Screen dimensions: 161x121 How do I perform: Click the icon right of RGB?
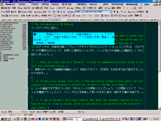point(29,8)
